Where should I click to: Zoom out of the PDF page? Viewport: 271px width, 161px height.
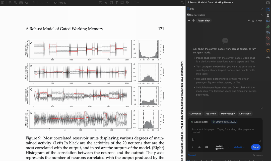pos(10,3)
